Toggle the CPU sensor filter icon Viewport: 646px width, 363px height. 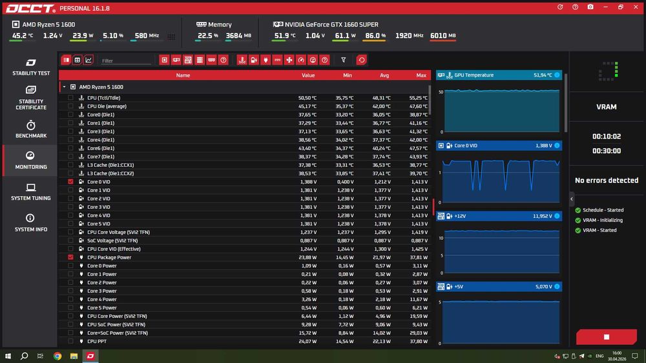pos(164,60)
